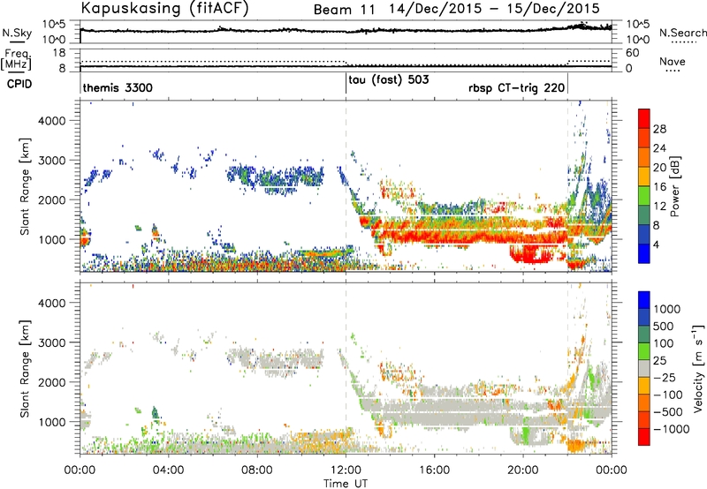This screenshot has height=489, width=707.
Task: Click the '28' tick on Power colorbar
Action: pyautogui.click(x=659, y=129)
